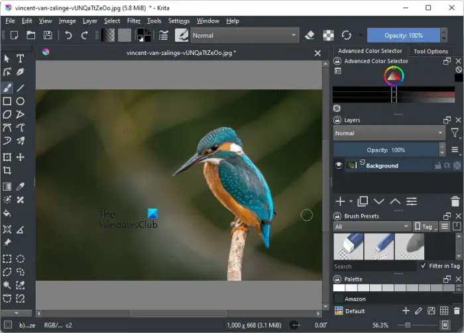The width and height of the screenshot is (464, 333).
Task: Open the File menu
Action: pyautogui.click(x=10, y=21)
